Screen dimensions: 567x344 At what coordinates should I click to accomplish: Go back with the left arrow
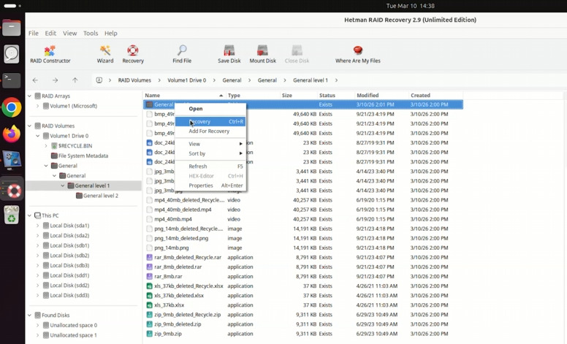coord(35,80)
